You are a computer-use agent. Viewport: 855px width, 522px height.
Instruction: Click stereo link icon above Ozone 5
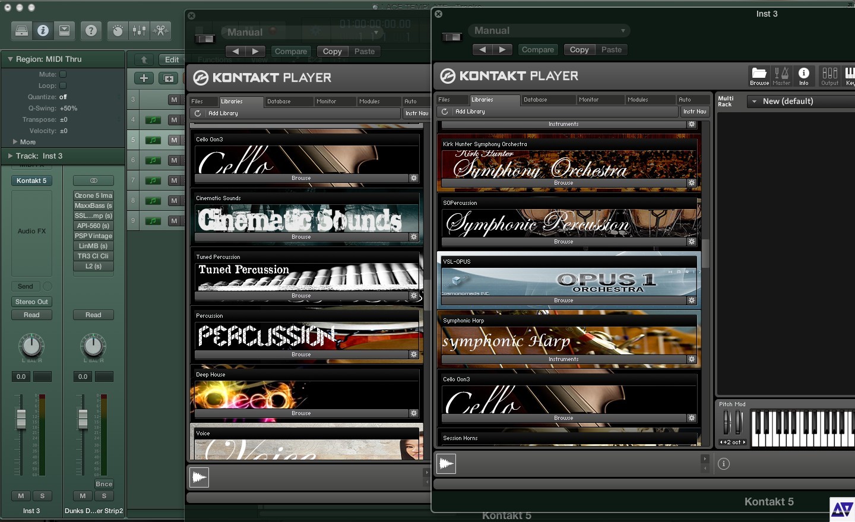point(93,181)
